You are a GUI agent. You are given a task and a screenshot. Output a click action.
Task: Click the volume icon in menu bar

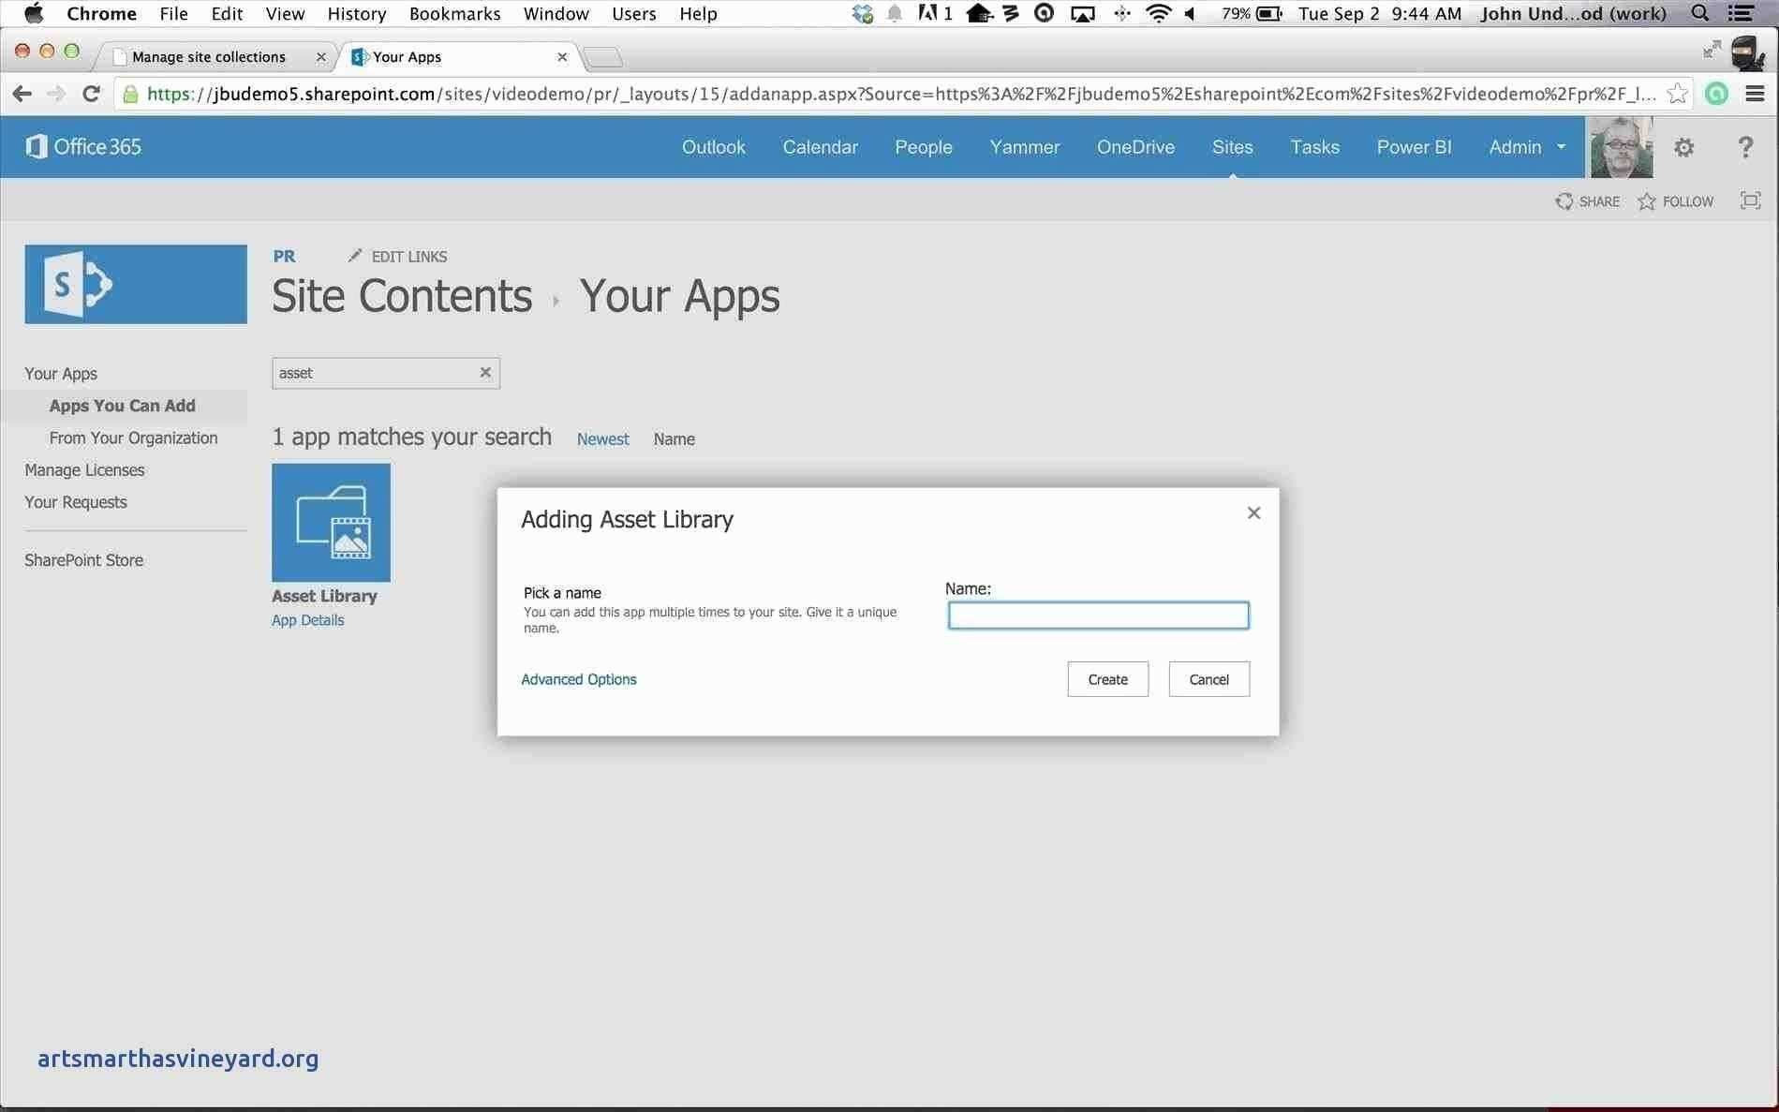click(x=1191, y=13)
